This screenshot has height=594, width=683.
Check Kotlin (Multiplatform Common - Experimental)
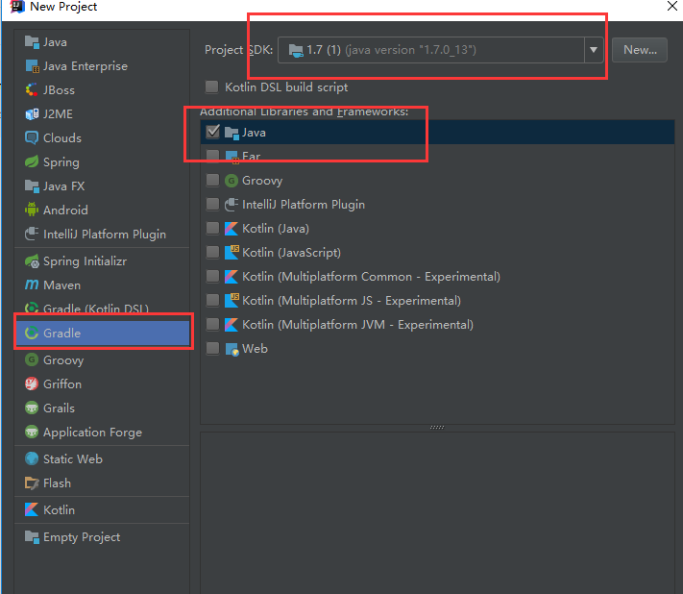click(x=212, y=276)
